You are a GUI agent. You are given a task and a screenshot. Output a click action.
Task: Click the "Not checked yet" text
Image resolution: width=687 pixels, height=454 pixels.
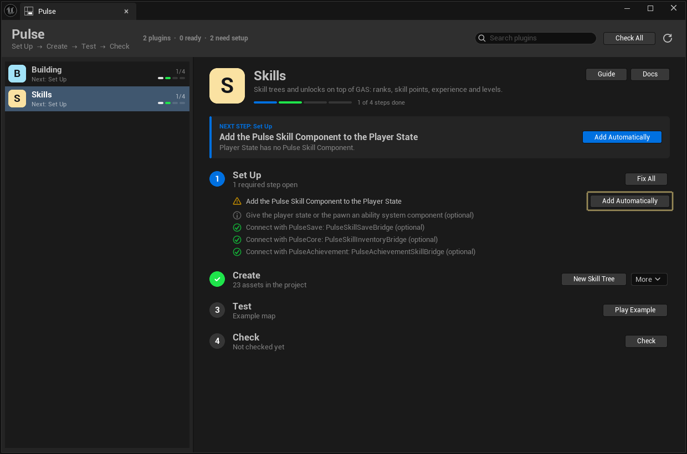tap(258, 347)
